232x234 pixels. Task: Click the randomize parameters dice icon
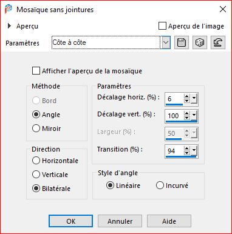pyautogui.click(x=200, y=42)
